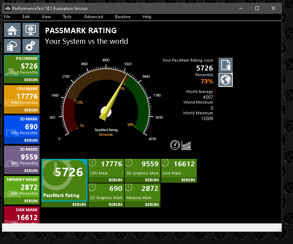293x244 pixels.
Task: Maximize the PerformanceTest window
Action: click(257, 8)
